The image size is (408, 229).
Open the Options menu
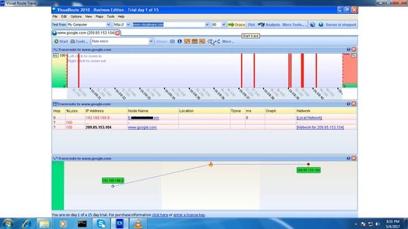(76, 17)
